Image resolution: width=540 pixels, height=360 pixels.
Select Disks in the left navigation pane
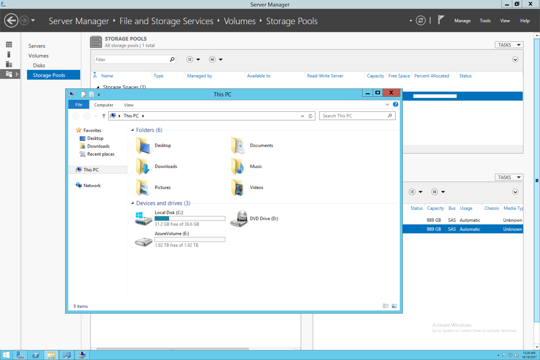coord(39,65)
